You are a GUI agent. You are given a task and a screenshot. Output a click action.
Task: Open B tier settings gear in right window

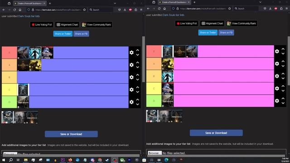coord(277,76)
